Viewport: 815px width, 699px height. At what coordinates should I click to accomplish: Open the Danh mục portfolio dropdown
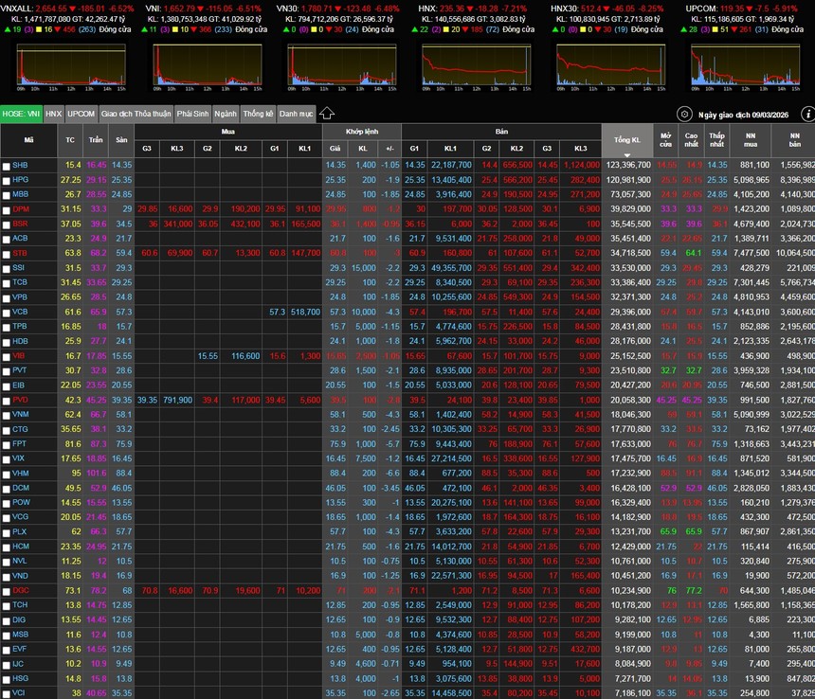(296, 114)
